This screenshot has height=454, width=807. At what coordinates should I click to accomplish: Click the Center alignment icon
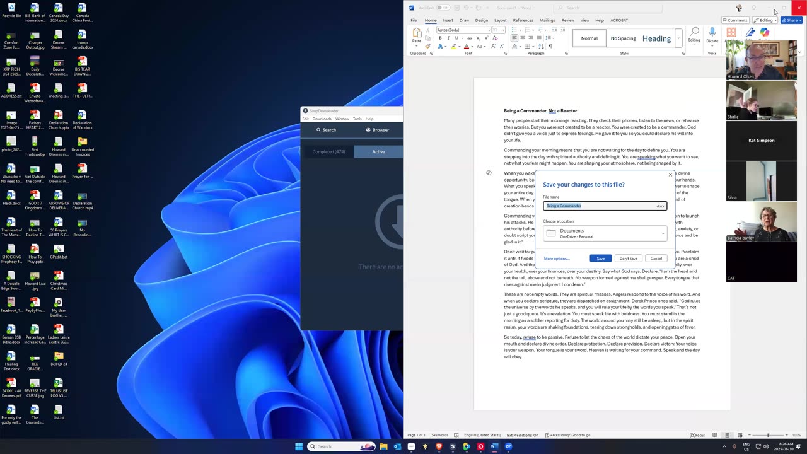tap(523, 38)
